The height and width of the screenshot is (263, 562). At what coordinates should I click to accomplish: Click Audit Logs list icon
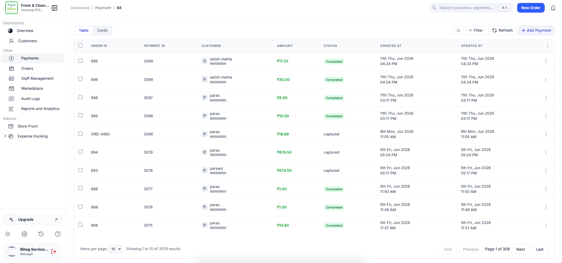coord(11,99)
